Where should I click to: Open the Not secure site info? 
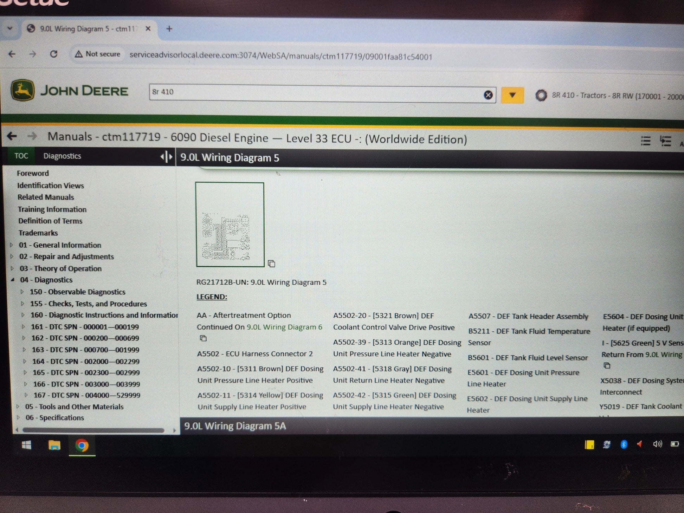point(98,54)
